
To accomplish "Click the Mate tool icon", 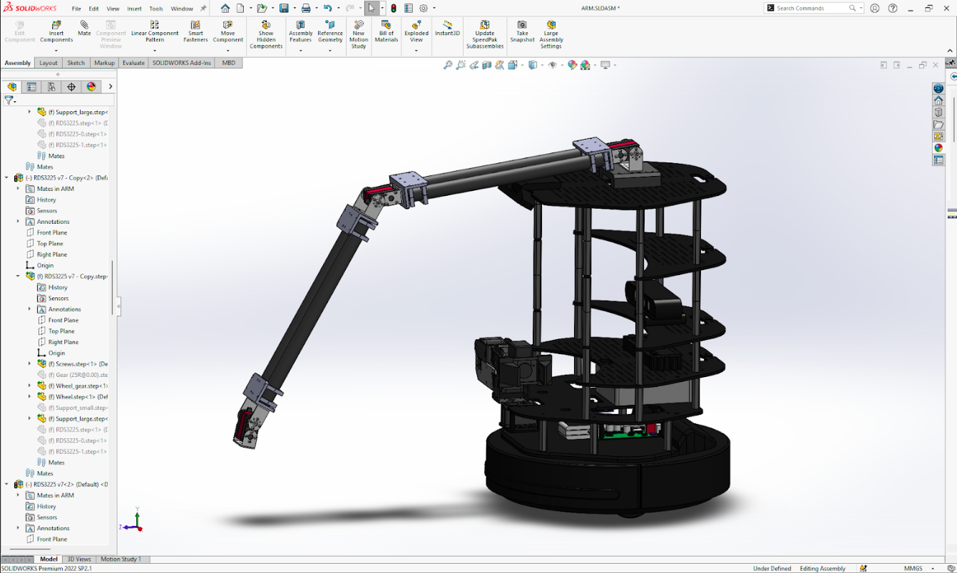I will [84, 26].
